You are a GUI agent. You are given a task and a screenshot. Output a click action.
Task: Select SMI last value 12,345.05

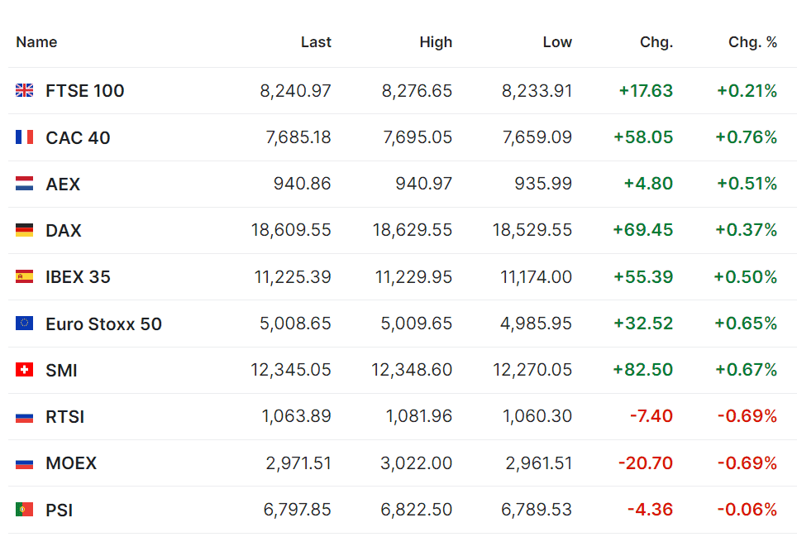(291, 370)
